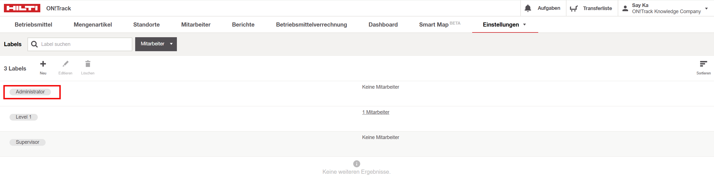Select the Administrator label
Viewport: 714px width, 188px height.
pyautogui.click(x=30, y=92)
